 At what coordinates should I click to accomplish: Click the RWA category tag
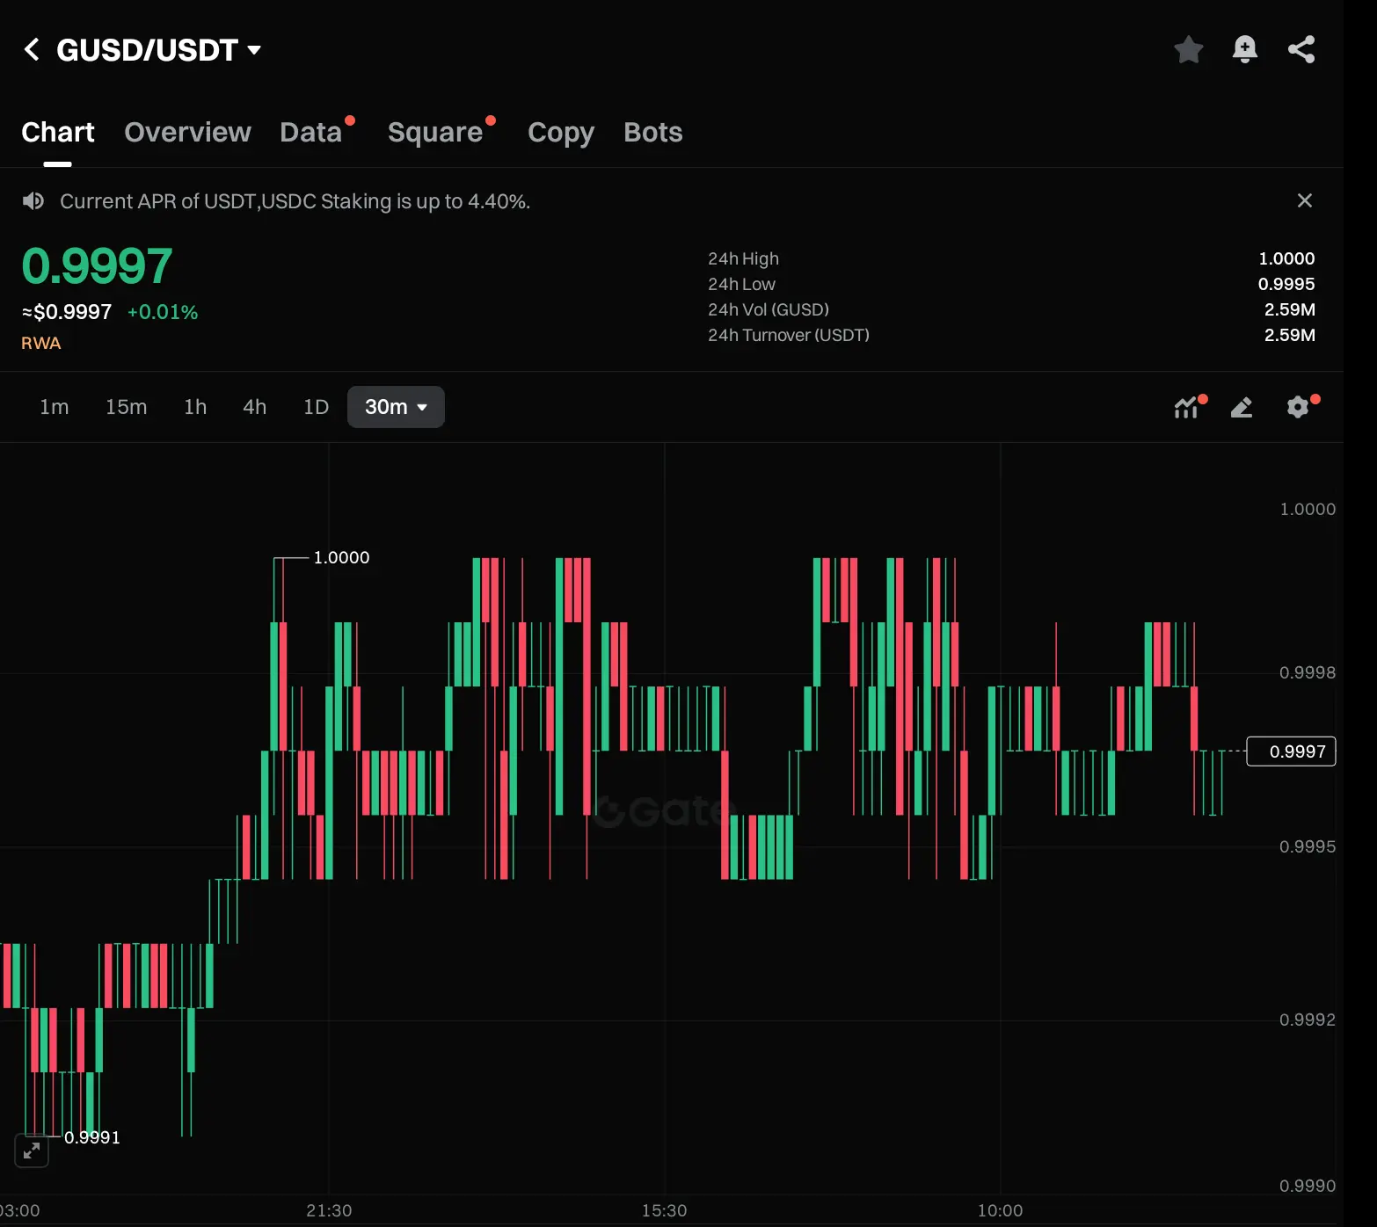(41, 343)
